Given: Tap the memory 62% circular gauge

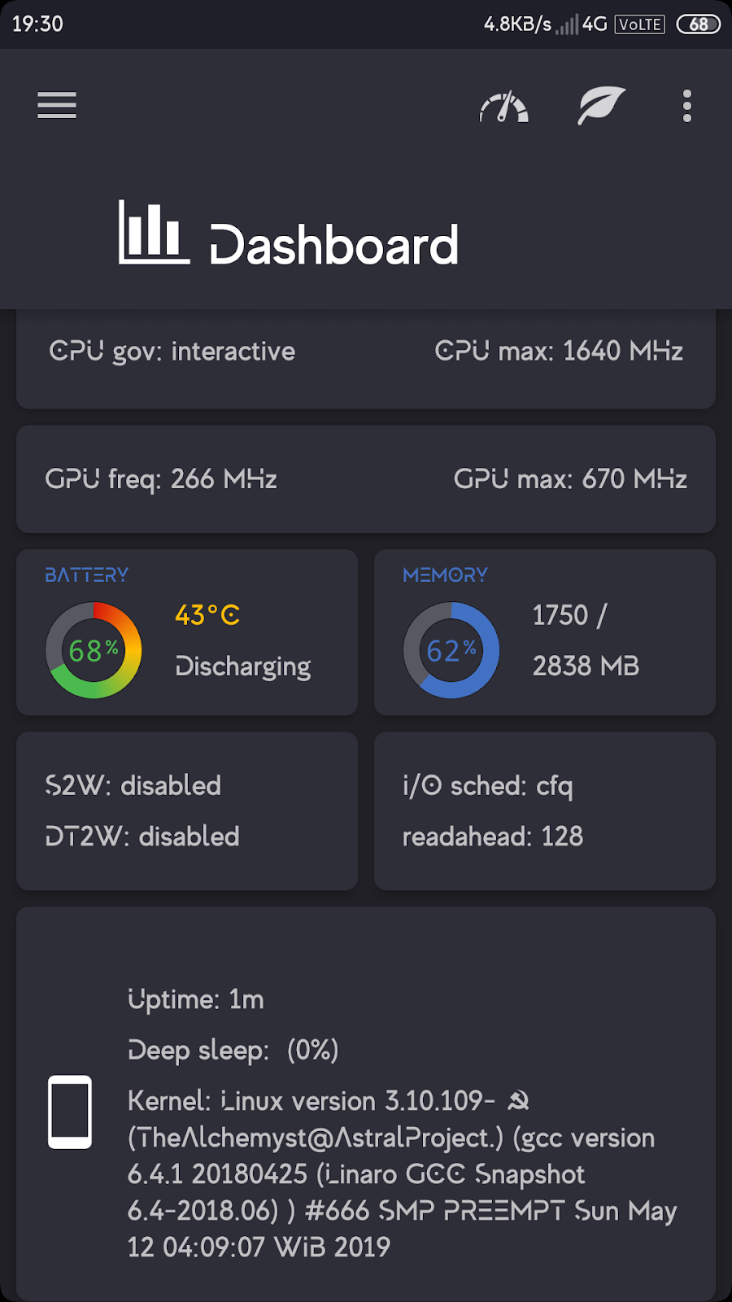Looking at the screenshot, I should tap(451, 650).
